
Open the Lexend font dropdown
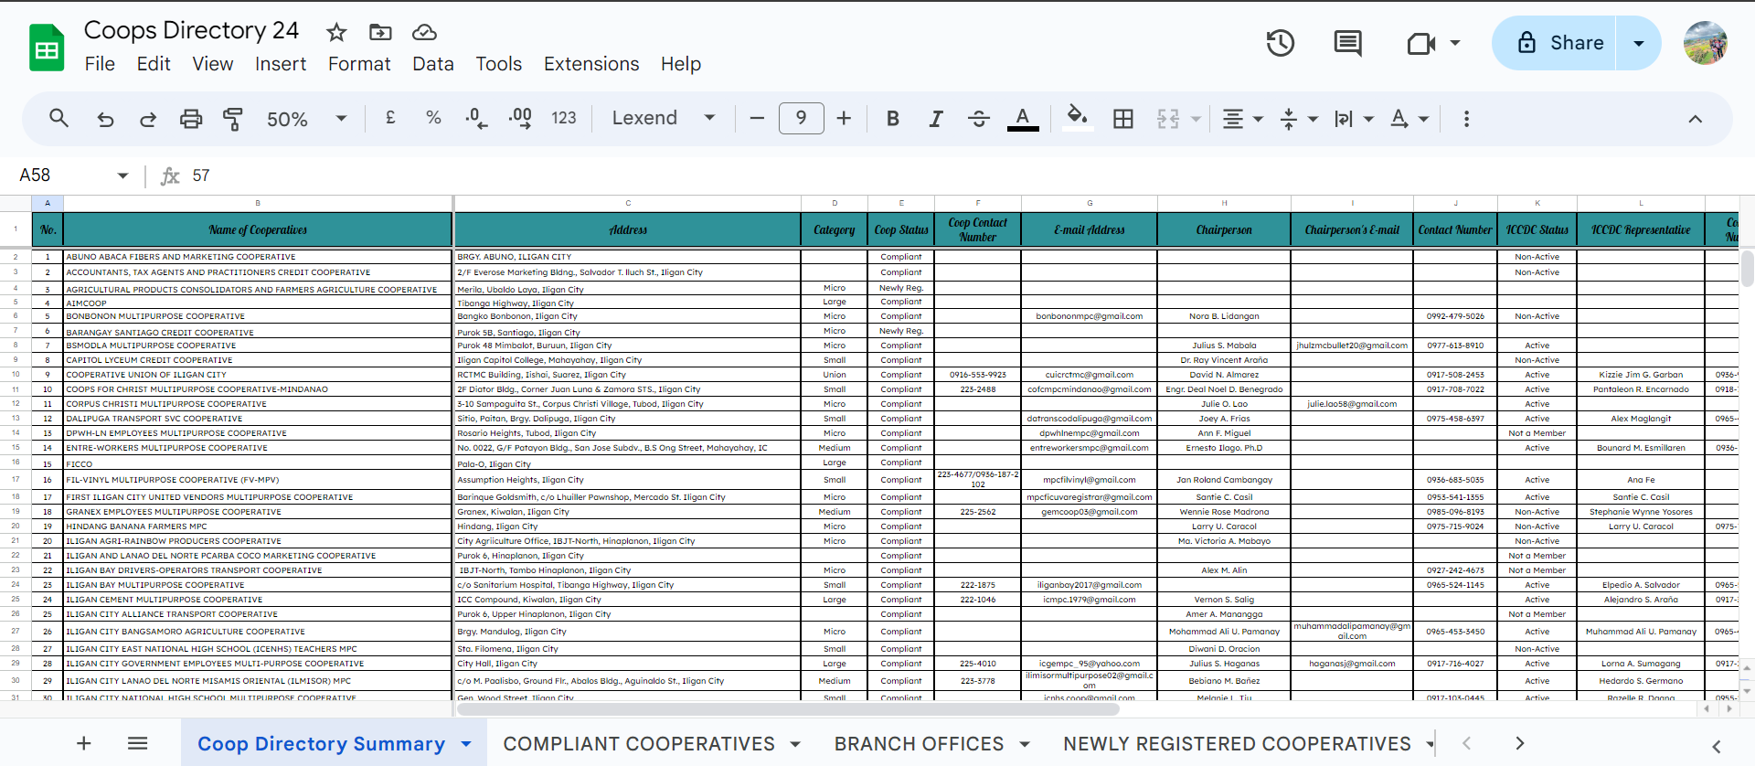[664, 118]
